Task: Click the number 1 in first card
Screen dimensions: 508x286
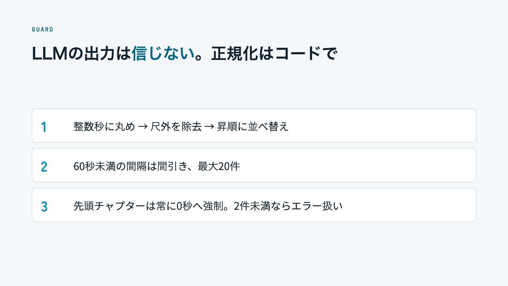Action: [x=44, y=127]
